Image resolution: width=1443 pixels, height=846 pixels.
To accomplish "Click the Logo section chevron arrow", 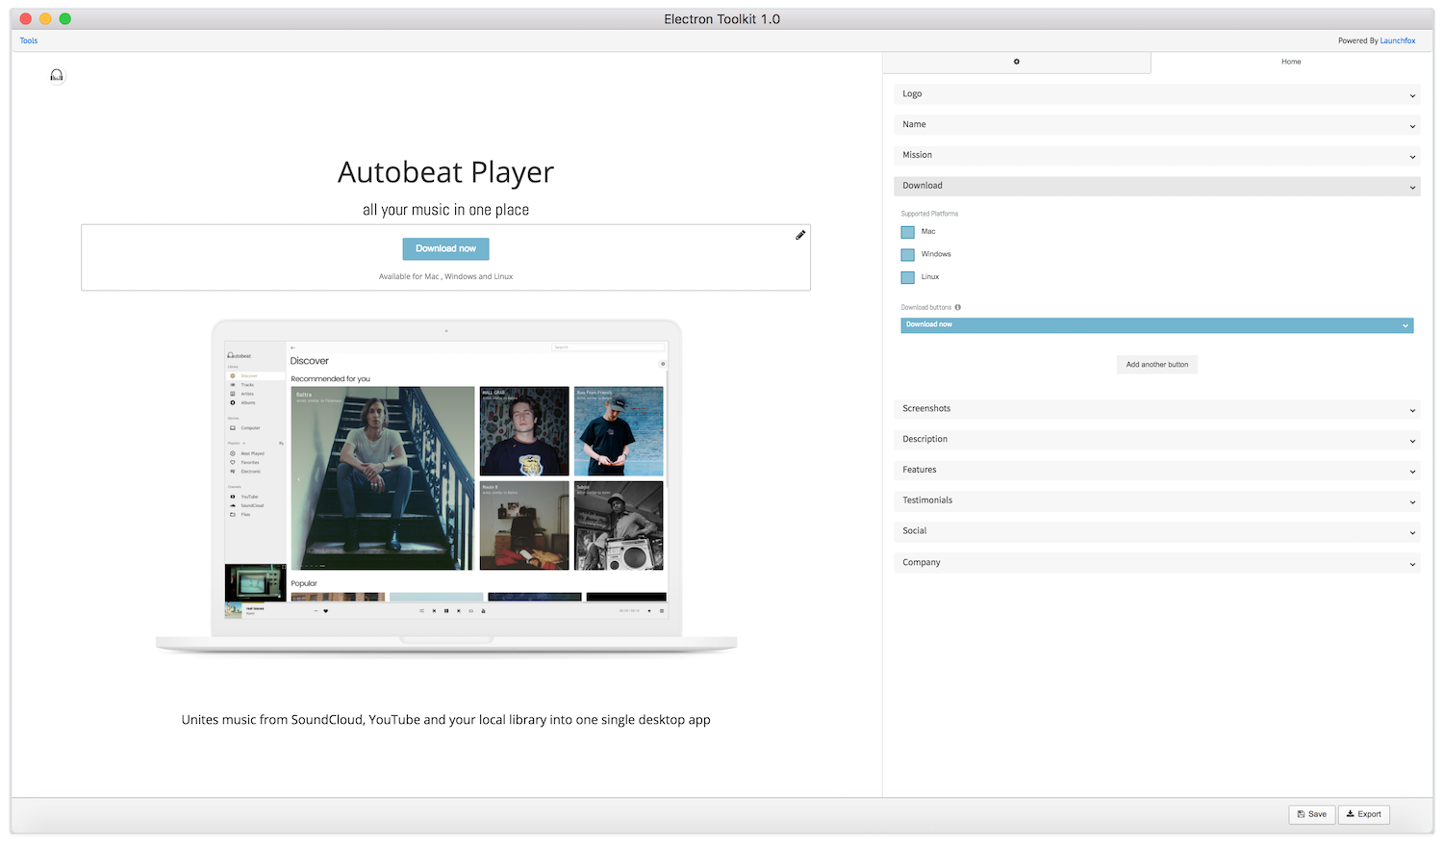I will point(1412,95).
